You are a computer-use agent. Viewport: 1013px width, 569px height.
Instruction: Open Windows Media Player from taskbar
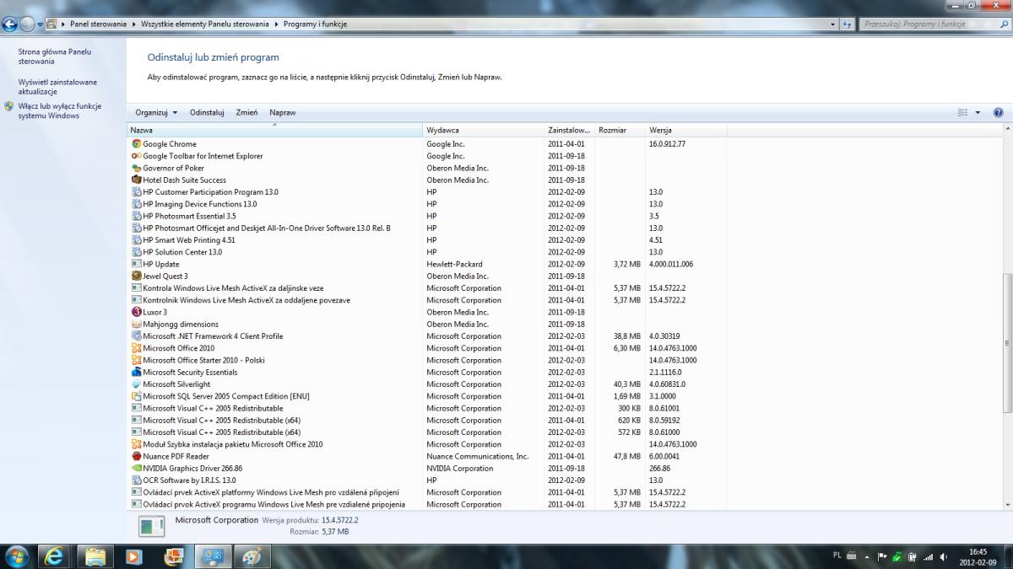point(133,556)
